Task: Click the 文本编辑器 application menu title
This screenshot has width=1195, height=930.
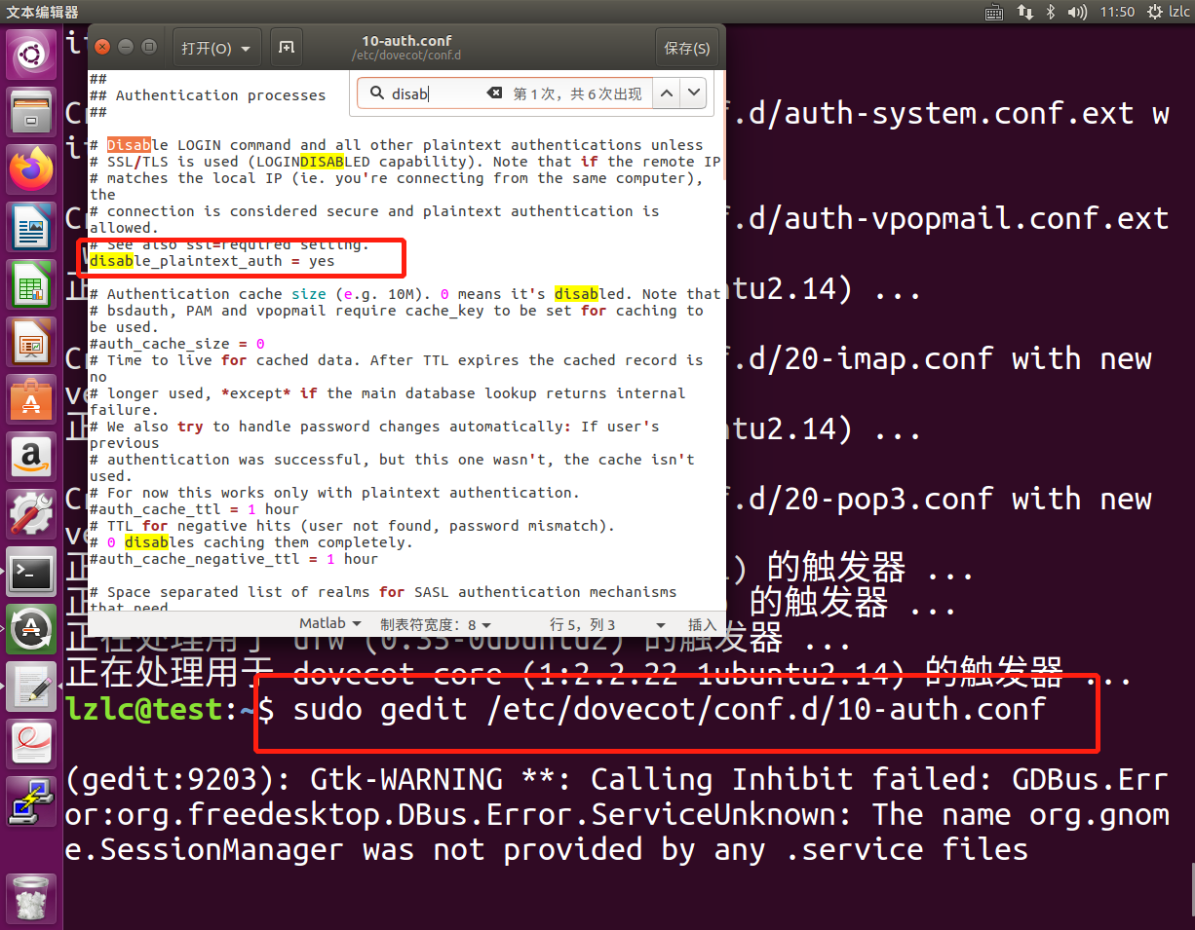Action: [x=43, y=12]
